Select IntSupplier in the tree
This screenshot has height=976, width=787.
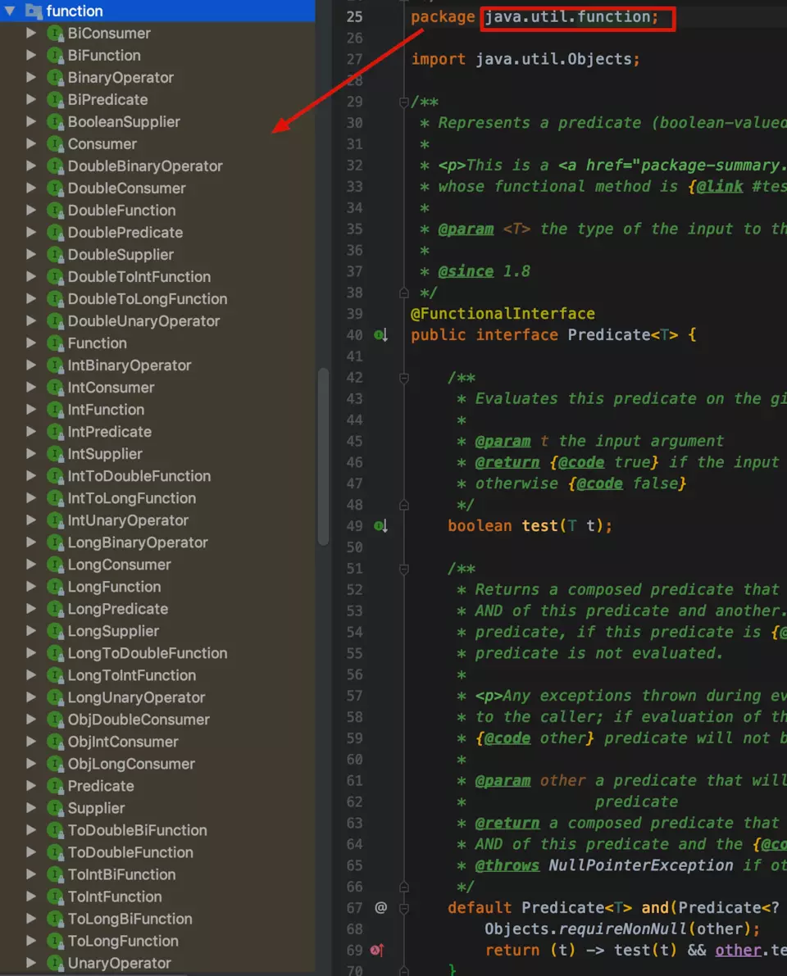(x=105, y=454)
